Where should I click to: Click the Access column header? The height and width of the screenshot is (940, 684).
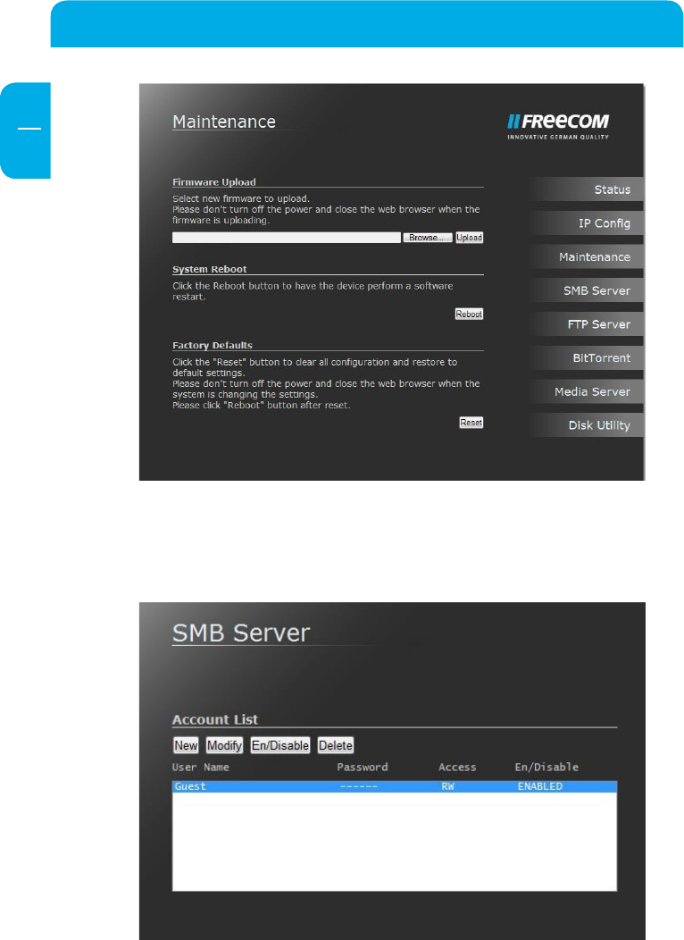coord(457,768)
